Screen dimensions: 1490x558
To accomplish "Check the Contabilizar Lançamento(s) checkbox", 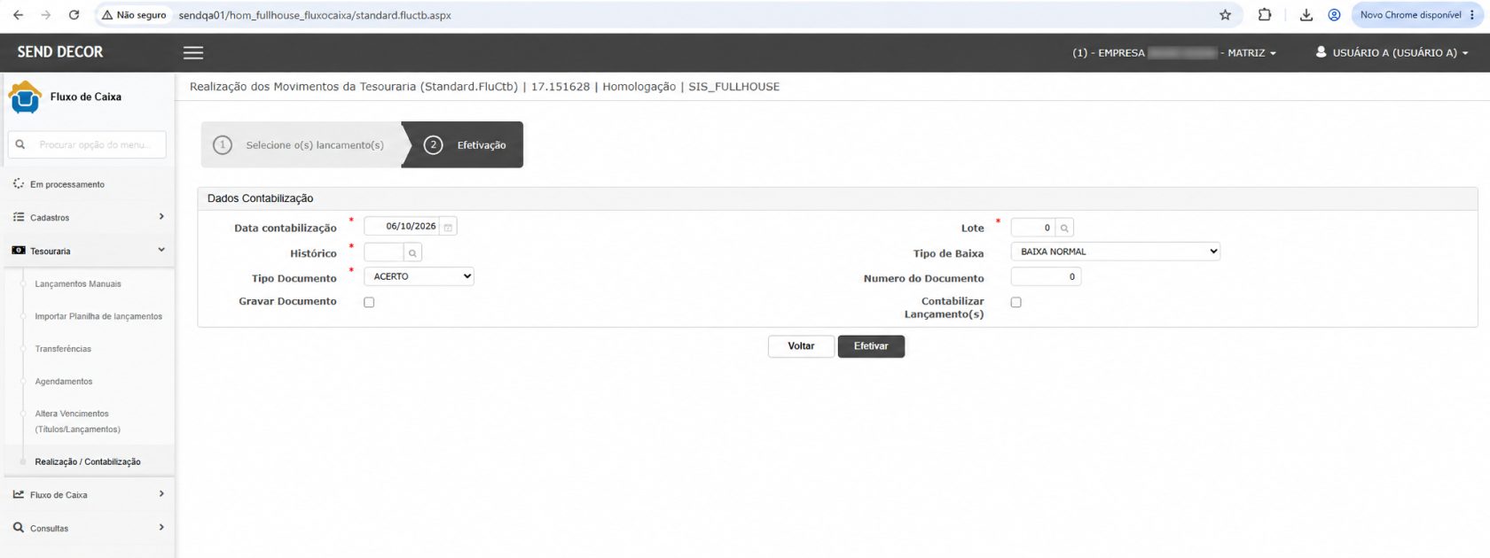I will pyautogui.click(x=1016, y=302).
